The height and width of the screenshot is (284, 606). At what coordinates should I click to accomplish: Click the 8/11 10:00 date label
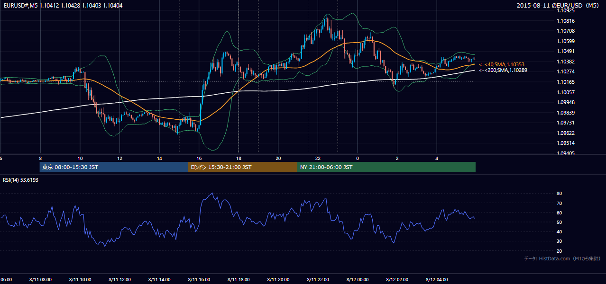click(80, 279)
